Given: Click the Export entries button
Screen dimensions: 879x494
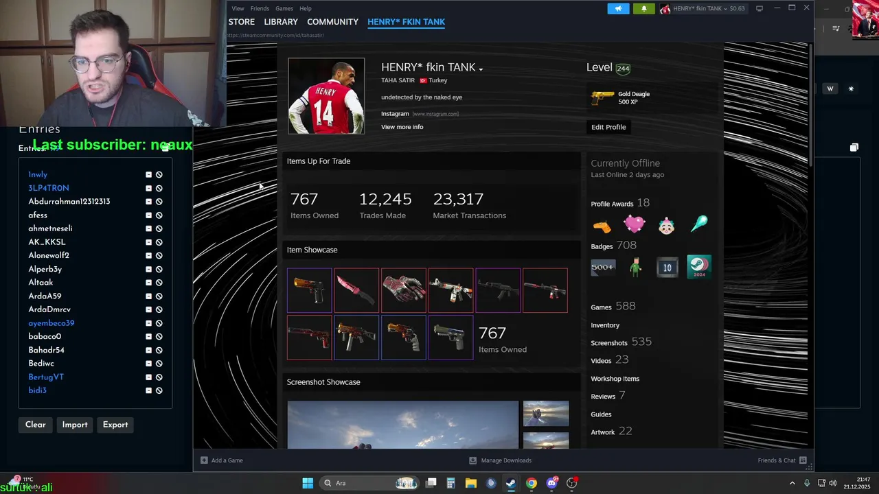Looking at the screenshot, I should [115, 425].
